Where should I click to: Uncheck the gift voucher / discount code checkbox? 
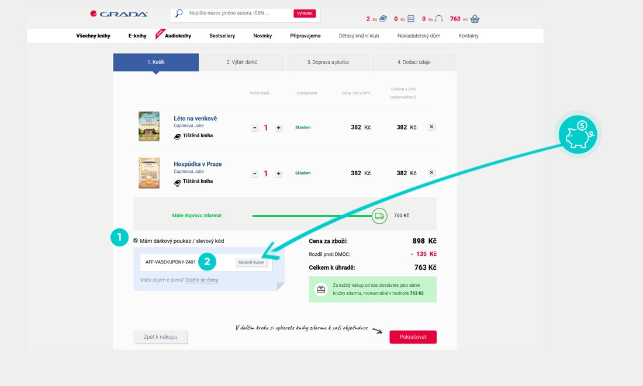pyautogui.click(x=136, y=241)
